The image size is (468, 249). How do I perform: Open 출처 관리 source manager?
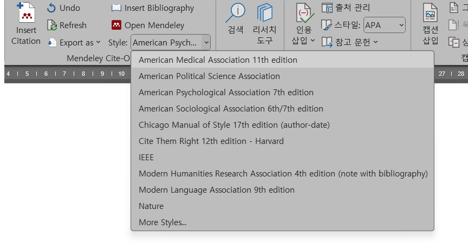click(346, 8)
